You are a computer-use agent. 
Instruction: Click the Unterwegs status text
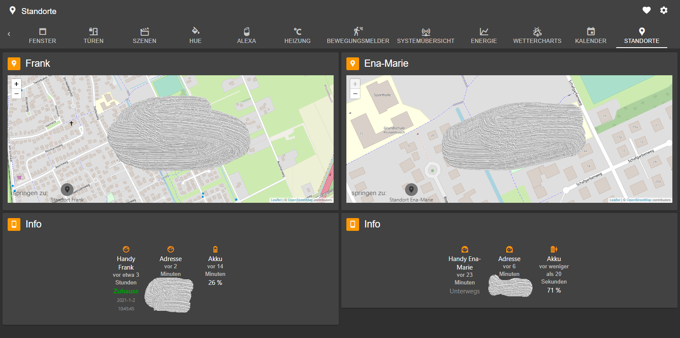pos(465,291)
